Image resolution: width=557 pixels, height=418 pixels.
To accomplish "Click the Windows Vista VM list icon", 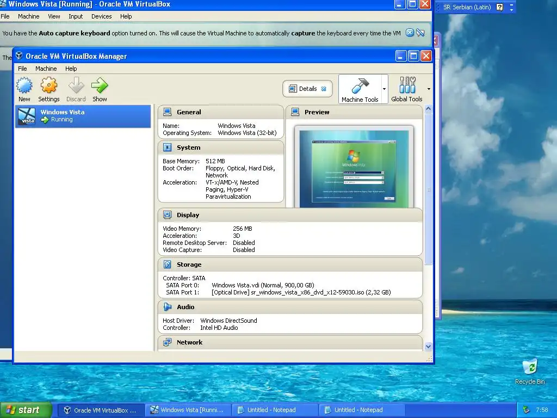I will click(27, 116).
